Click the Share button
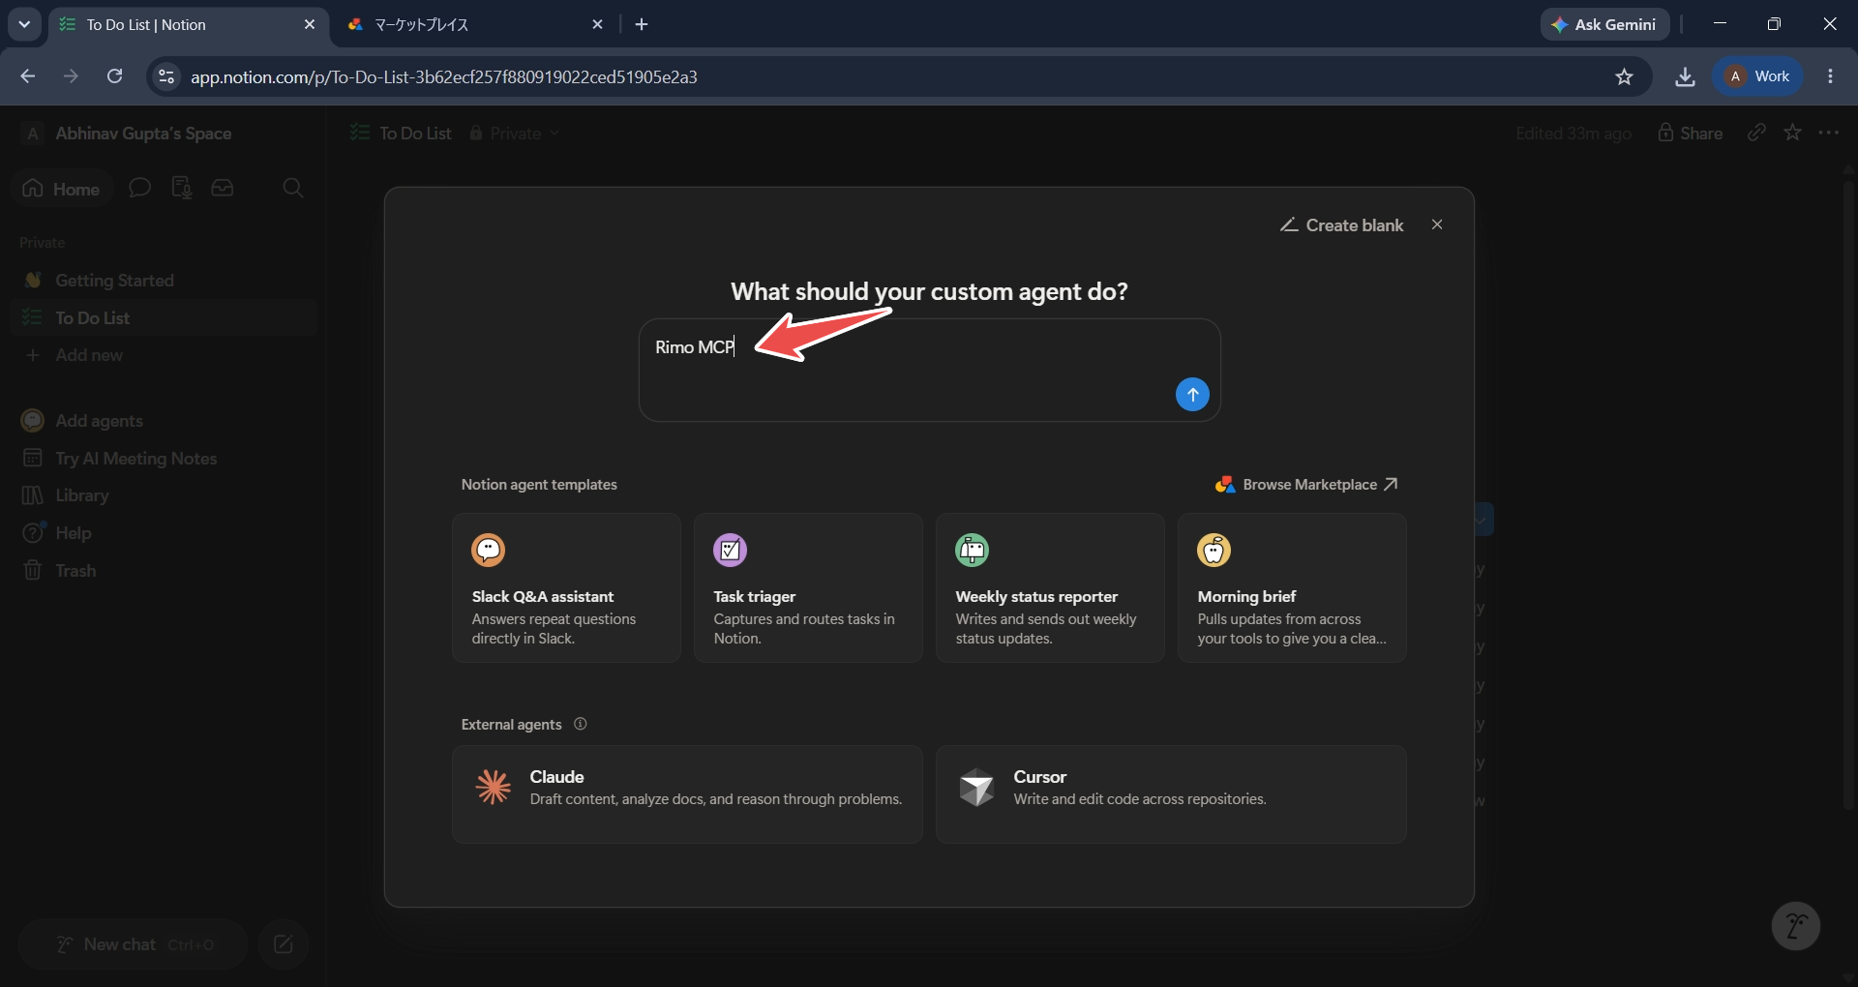Viewport: 1858px width, 987px height. (x=1690, y=134)
